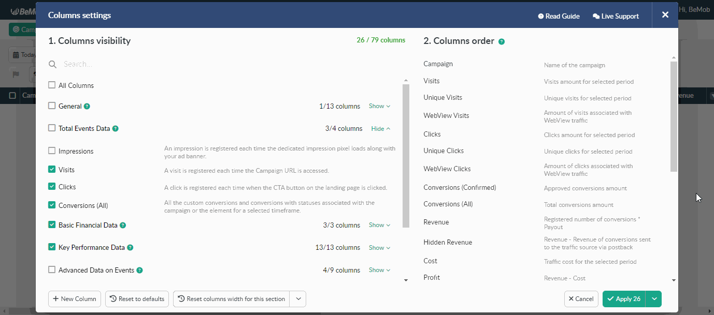Image resolution: width=714 pixels, height=315 pixels.
Task: Click the help icon next to Columns order heading
Action: coord(502,41)
